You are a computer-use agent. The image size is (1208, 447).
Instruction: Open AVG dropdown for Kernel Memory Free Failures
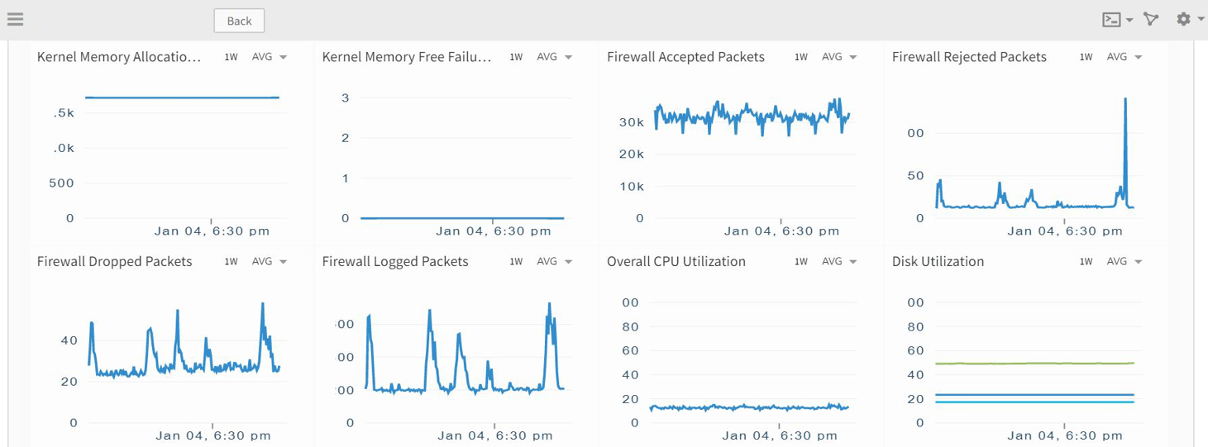[x=555, y=57]
